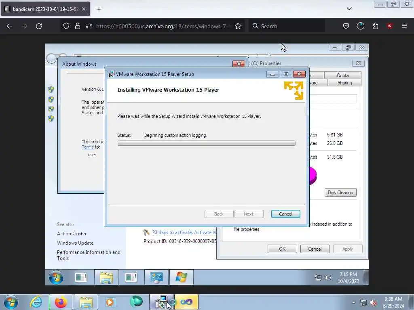Screen dimensions: 414x310
Task: Launch Internet Explorer from host taskbar
Action: point(36,302)
